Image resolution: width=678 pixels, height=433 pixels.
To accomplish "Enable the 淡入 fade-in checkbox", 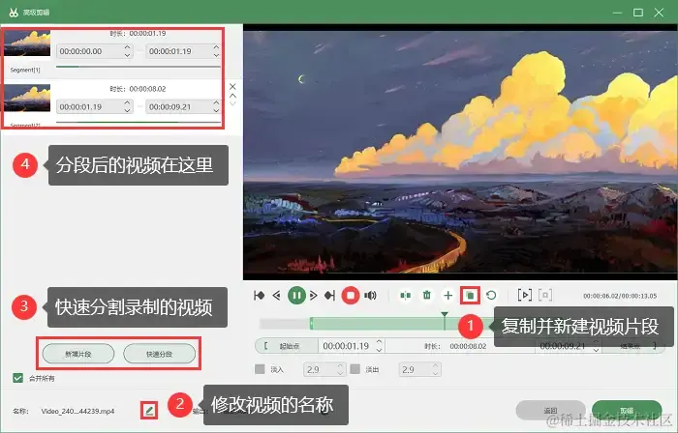I will tap(260, 369).
